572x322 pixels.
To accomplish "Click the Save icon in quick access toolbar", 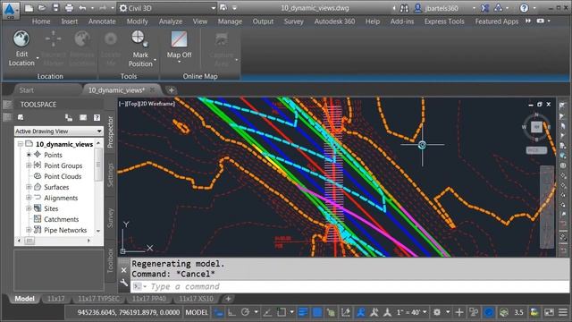I will coord(55,8).
